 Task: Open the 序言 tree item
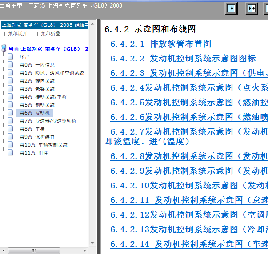[x=24, y=57]
